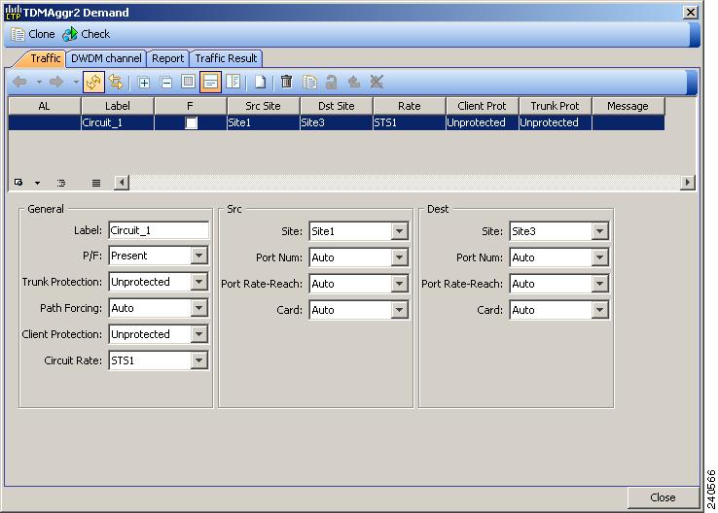718x513 pixels.
Task: Click the Clone icon button
Action: pyautogui.click(x=32, y=34)
